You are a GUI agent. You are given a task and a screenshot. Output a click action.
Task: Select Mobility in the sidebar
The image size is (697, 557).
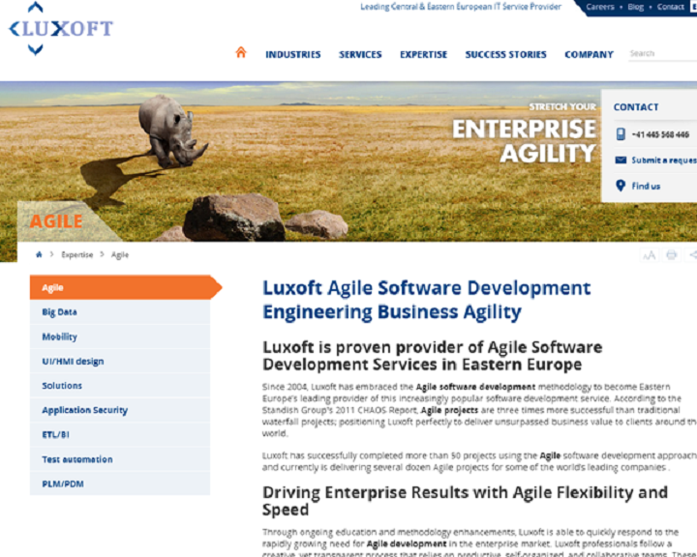[x=120, y=337]
